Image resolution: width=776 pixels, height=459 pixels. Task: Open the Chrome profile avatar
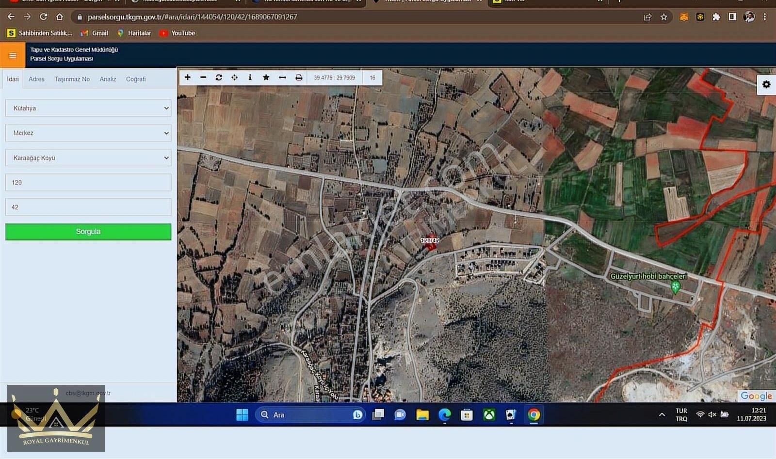pos(749,17)
